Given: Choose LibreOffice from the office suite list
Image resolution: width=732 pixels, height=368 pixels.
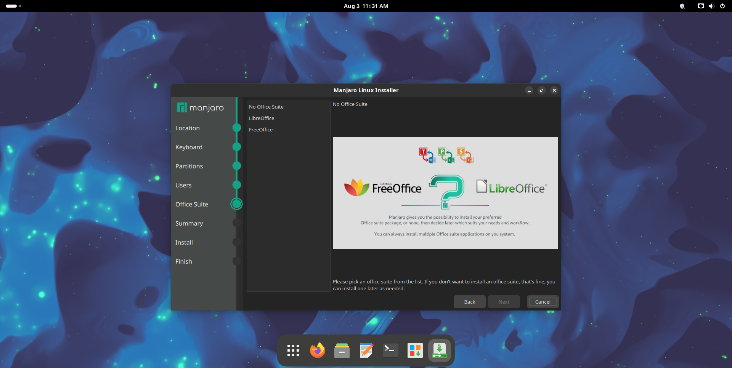Looking at the screenshot, I should pyautogui.click(x=288, y=118).
